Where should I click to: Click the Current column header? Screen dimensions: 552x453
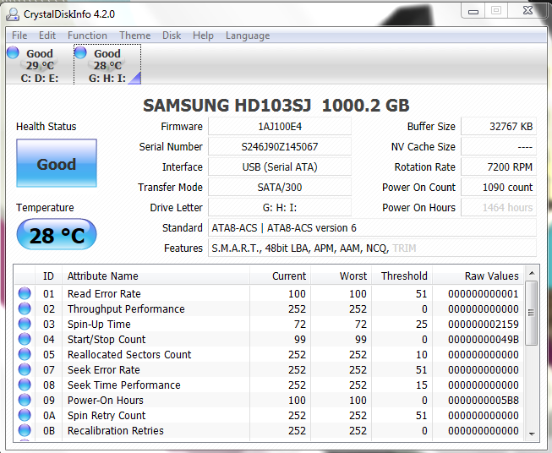[x=280, y=276]
